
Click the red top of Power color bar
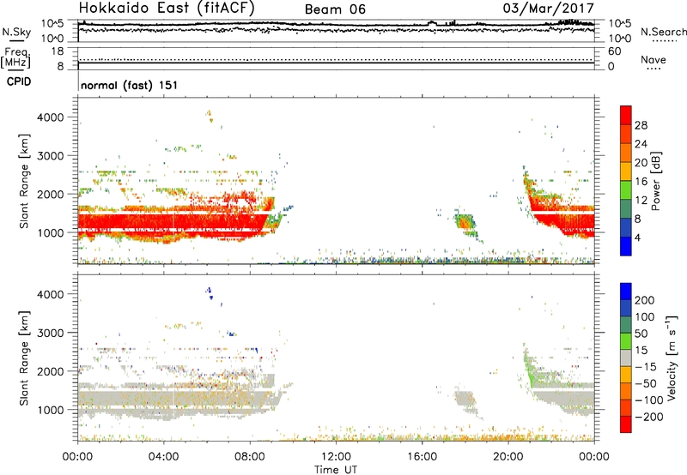(x=626, y=115)
